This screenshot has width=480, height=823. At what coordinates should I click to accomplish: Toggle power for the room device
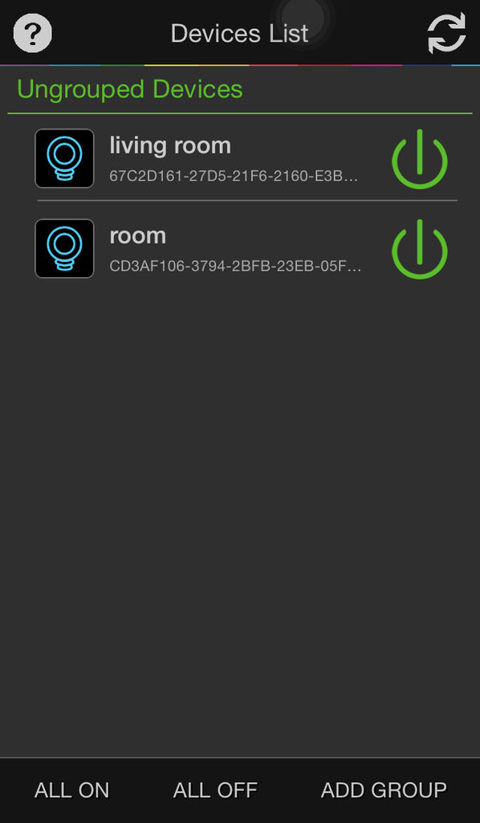[x=420, y=249]
